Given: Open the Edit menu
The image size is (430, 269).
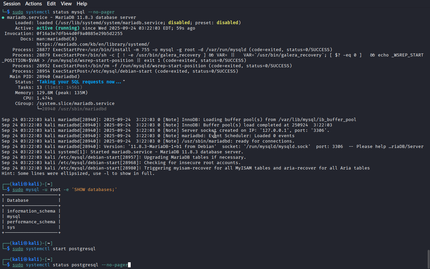Looking at the screenshot, I should tap(51, 4).
